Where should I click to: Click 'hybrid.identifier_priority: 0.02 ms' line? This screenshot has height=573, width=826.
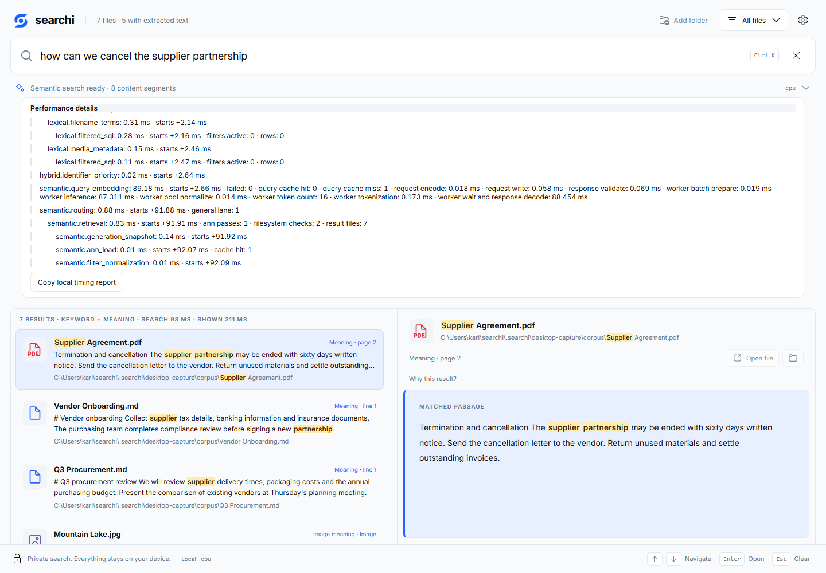pyautogui.click(x=122, y=175)
